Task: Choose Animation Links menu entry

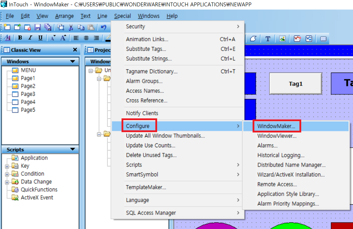Action: [178, 39]
